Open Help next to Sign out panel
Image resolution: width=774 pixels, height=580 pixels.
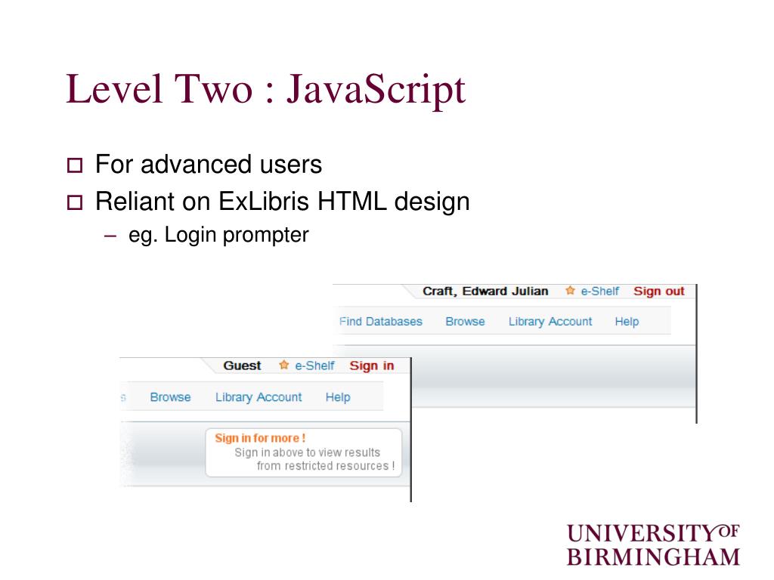627,322
